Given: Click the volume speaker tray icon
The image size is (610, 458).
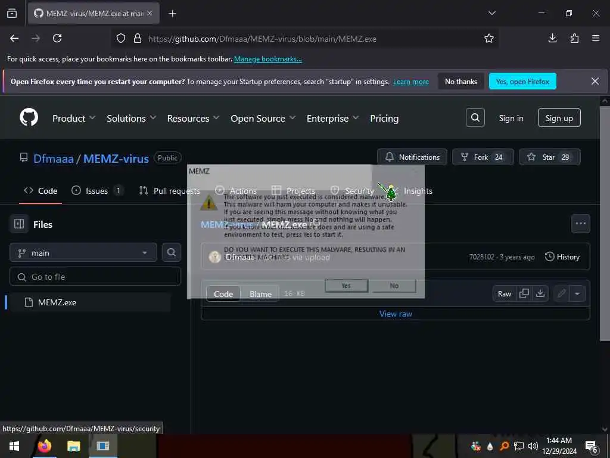Looking at the screenshot, I should coord(533,446).
